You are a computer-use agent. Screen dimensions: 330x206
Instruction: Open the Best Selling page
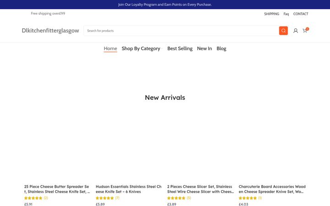point(180,49)
